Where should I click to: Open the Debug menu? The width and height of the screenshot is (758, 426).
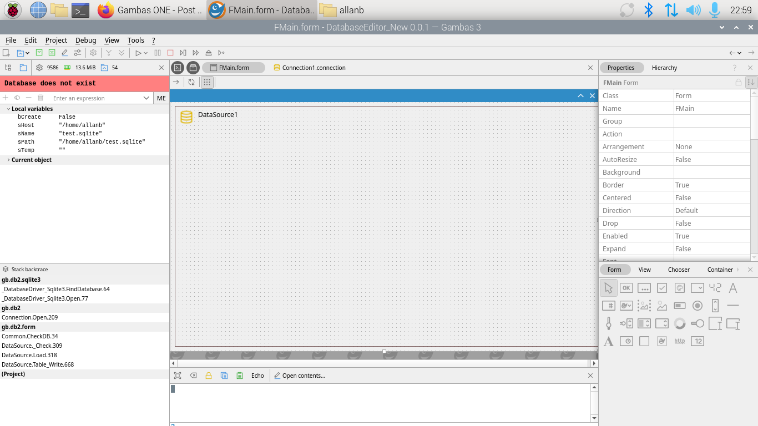85,40
